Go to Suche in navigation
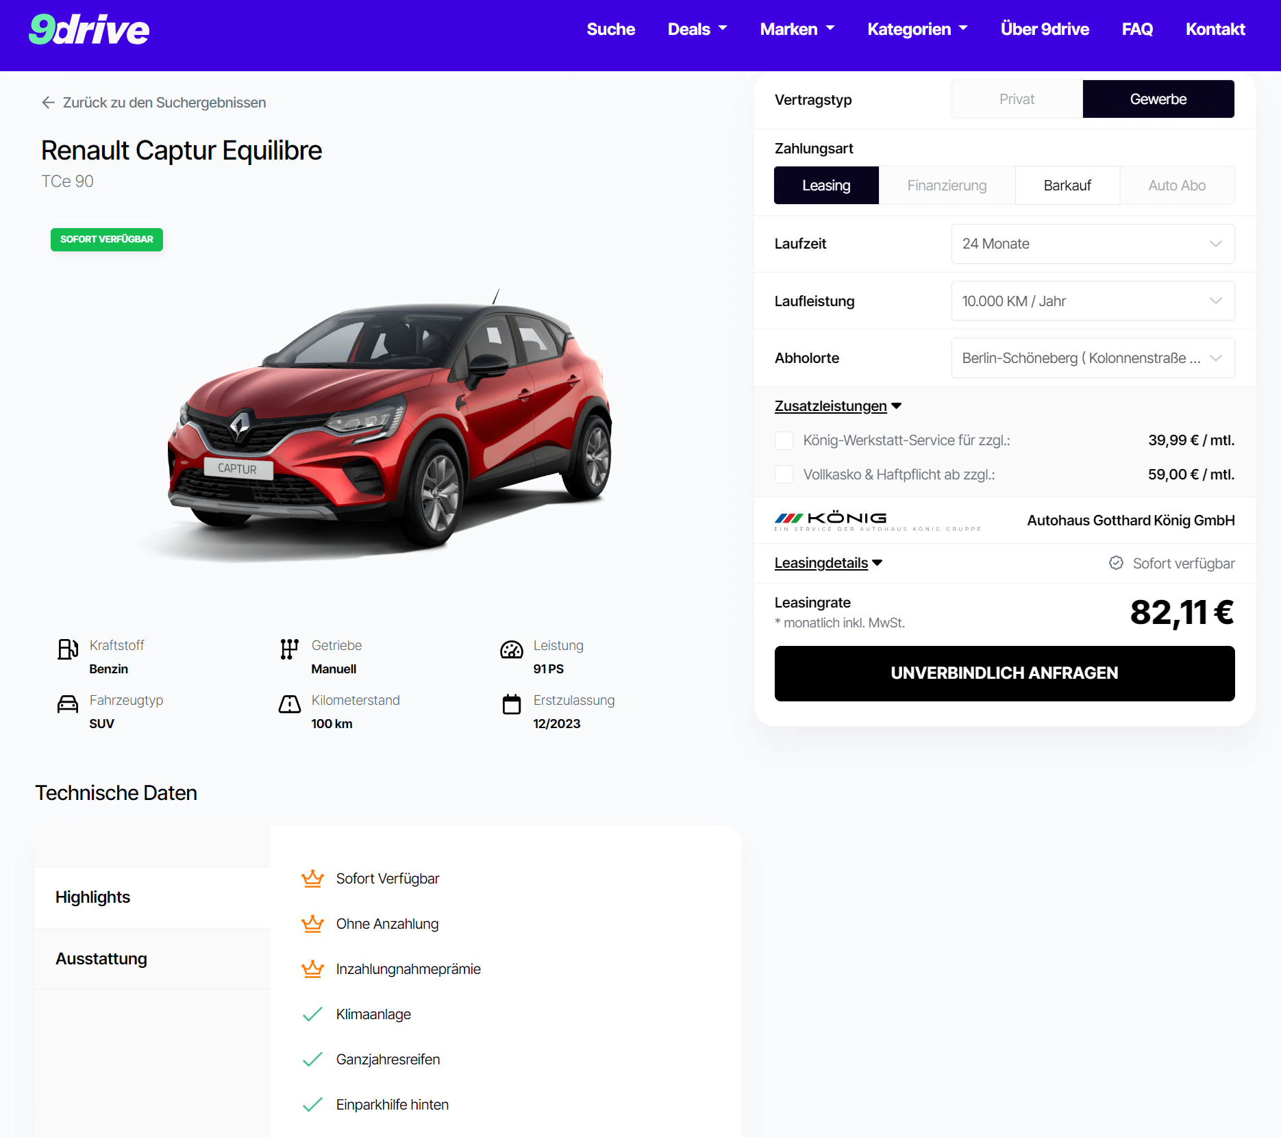Screen dimensions: 1281x1137 coord(611,29)
